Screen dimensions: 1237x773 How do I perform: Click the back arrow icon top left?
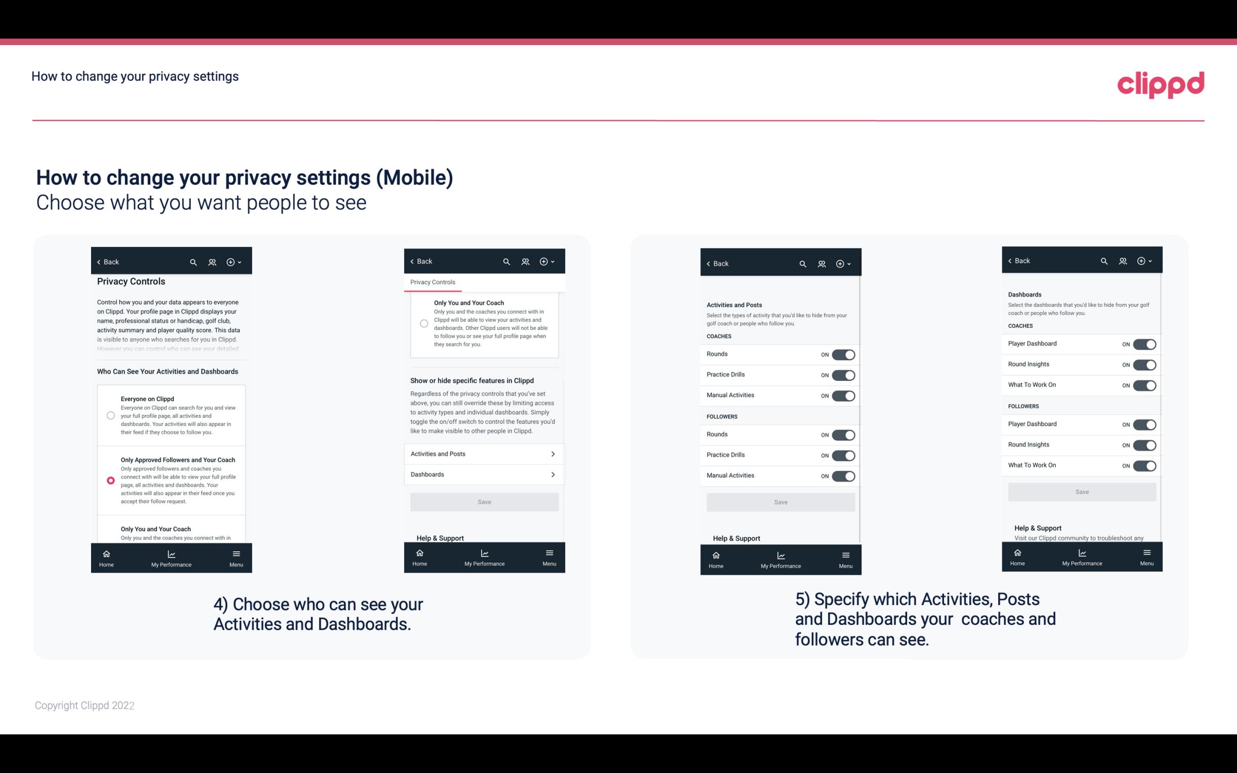99,262
